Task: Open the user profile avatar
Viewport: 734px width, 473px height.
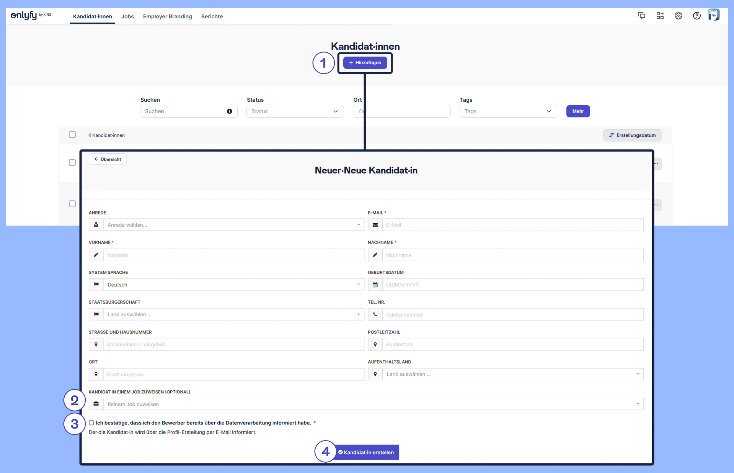Action: pyautogui.click(x=714, y=15)
